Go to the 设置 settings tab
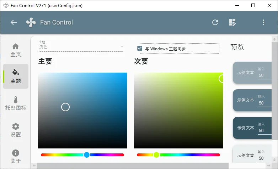The height and width of the screenshot is (169, 278). [x=16, y=130]
